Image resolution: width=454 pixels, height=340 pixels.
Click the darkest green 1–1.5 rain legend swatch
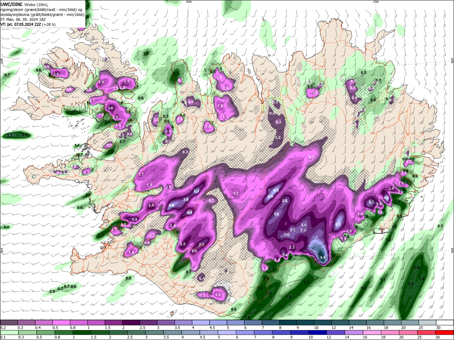[82, 333]
